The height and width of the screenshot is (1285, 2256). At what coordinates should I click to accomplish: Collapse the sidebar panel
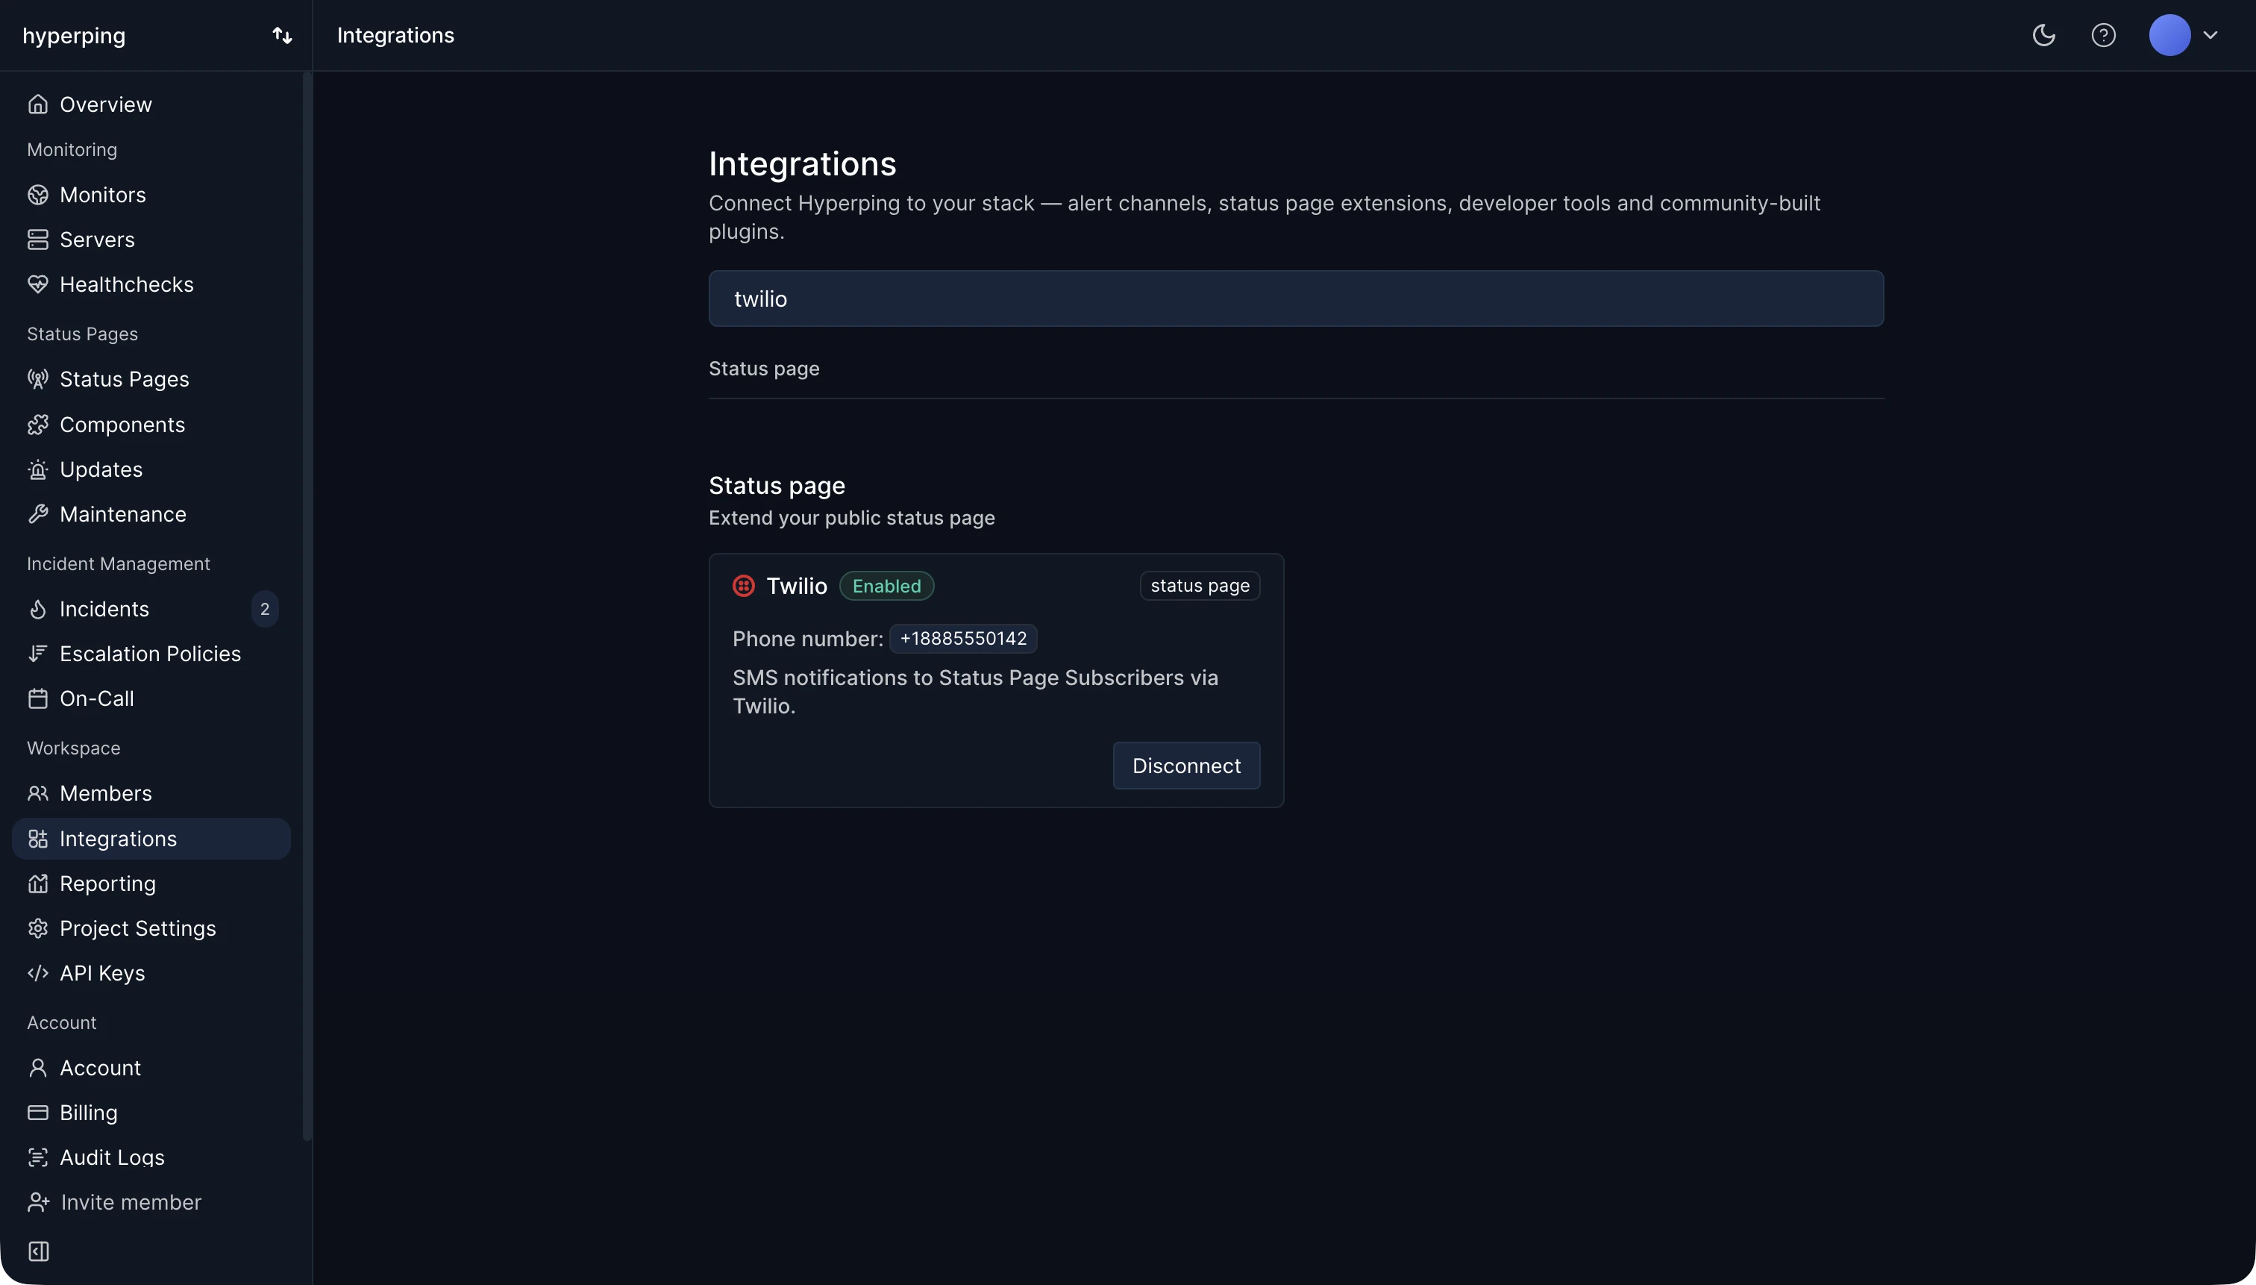coord(38,1251)
